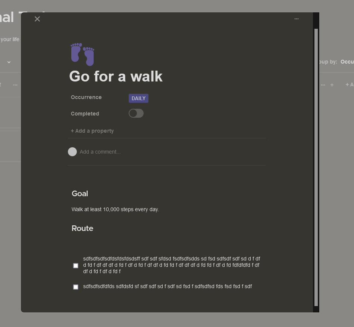Select the Occurrence property label

(86, 97)
